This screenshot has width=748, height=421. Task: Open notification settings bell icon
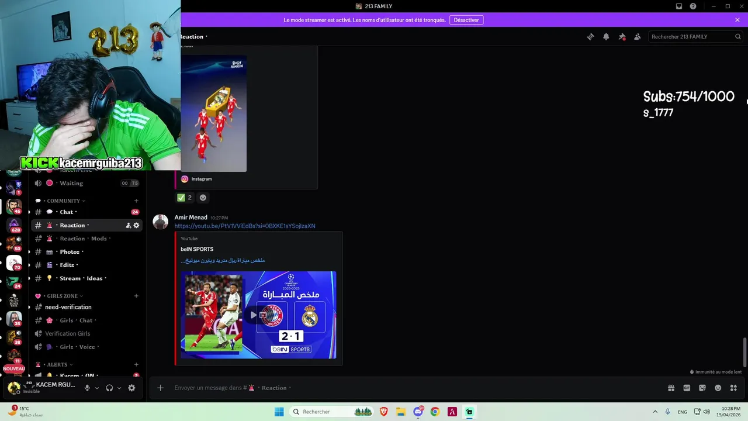[606, 36]
